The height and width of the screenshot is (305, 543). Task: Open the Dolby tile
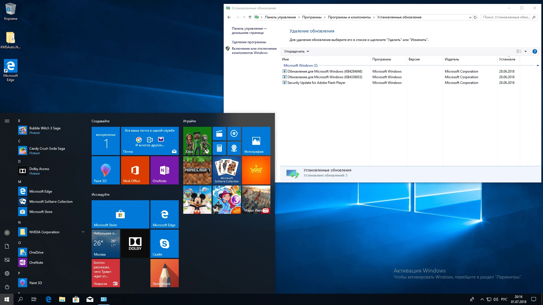[135, 244]
